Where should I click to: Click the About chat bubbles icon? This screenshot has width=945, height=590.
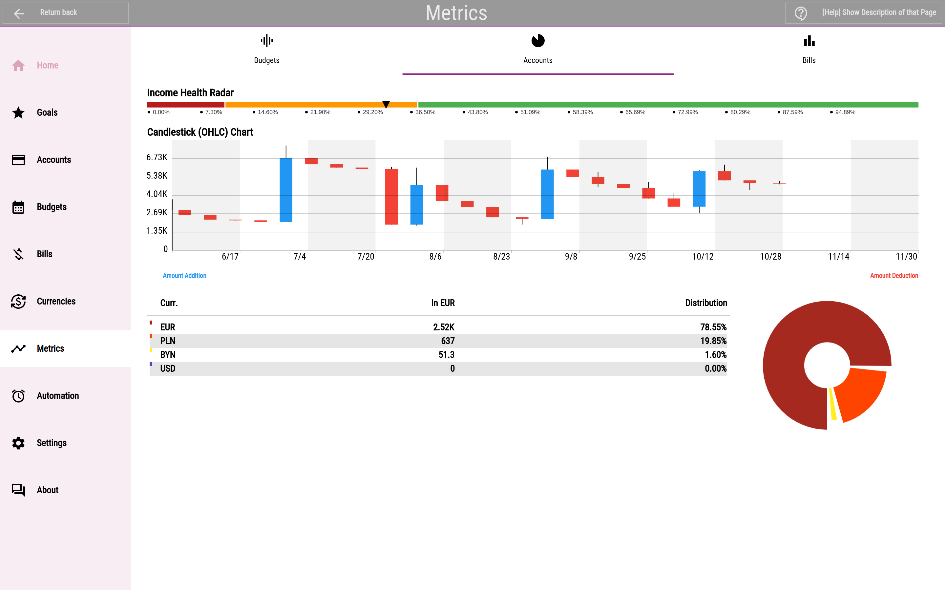click(x=18, y=490)
